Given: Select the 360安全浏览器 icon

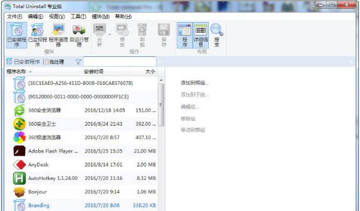Looking at the screenshot, I should point(19,111).
